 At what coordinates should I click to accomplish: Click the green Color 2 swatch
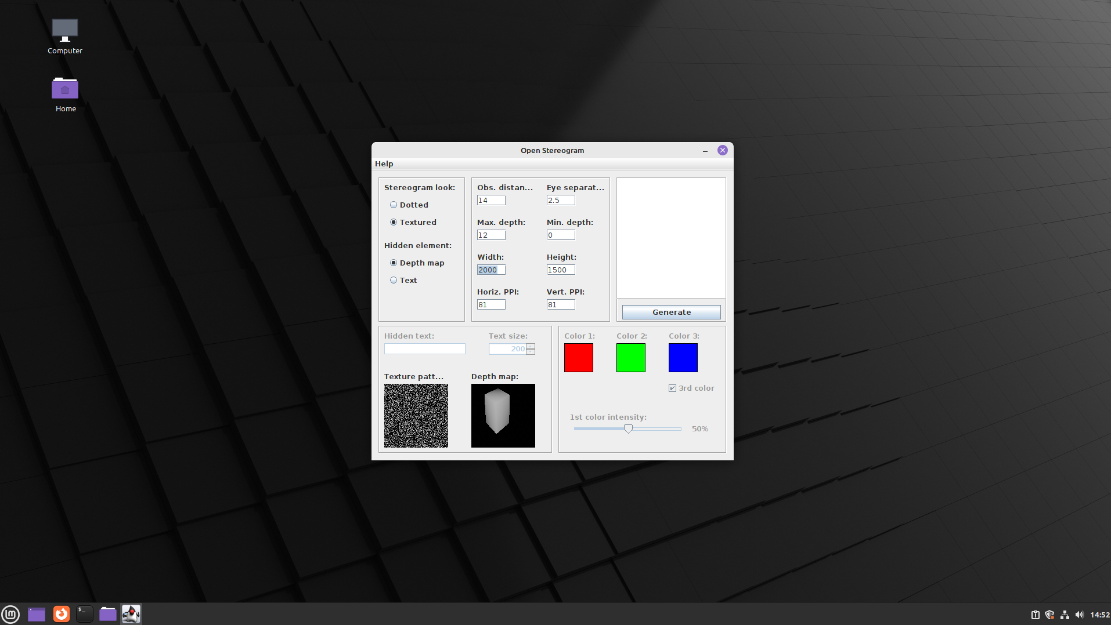pos(630,358)
